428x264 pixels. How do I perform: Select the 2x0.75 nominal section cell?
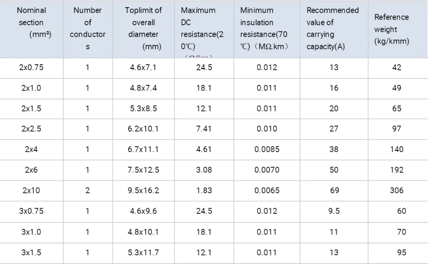coord(32,67)
